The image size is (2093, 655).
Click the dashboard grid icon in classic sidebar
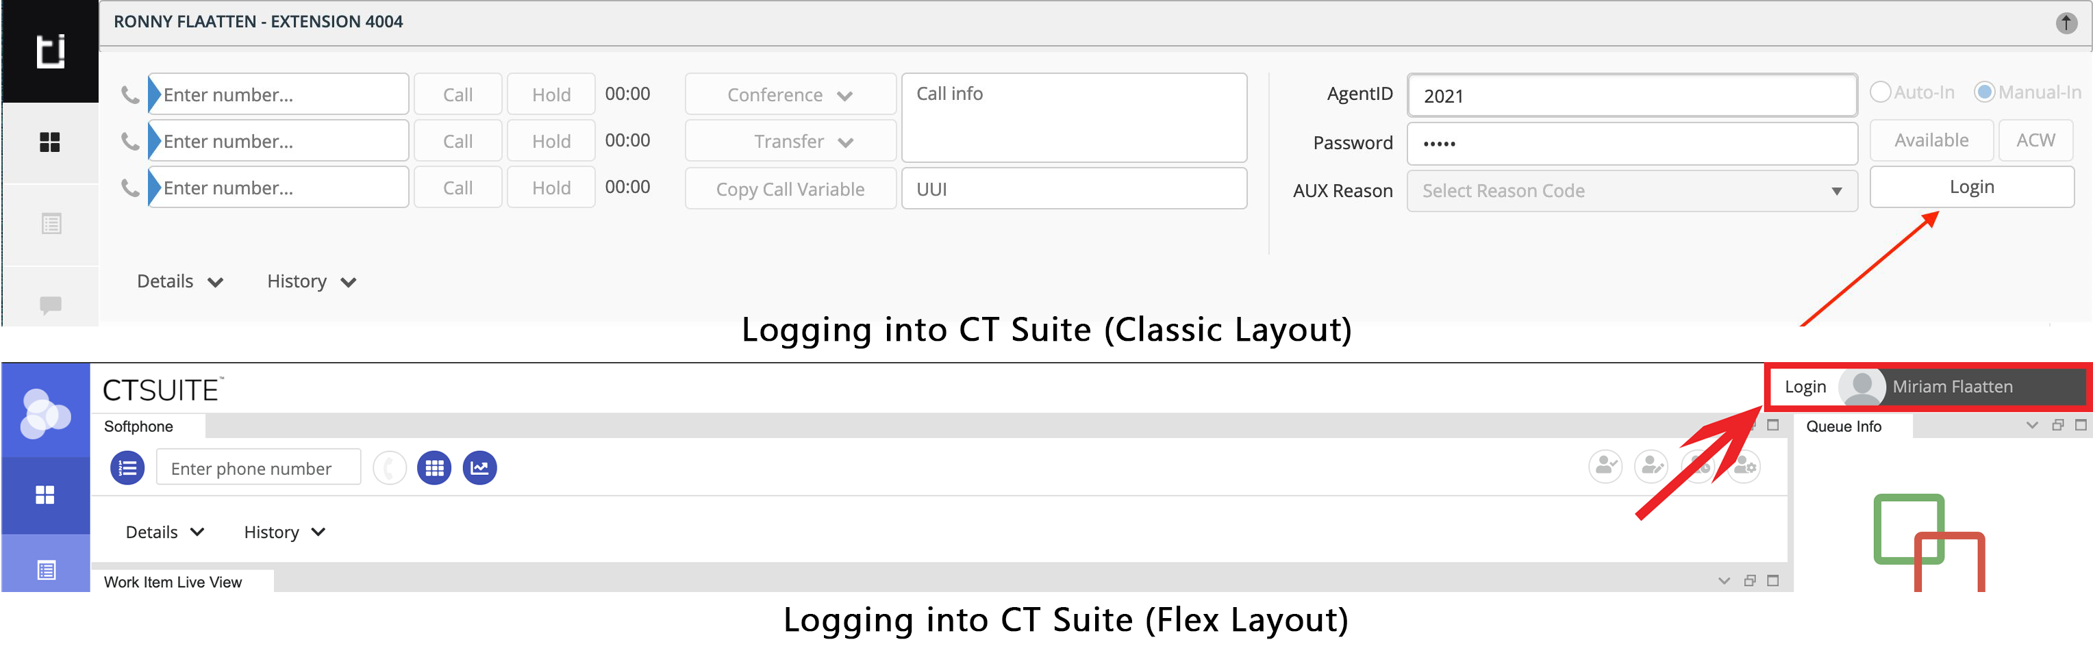(x=49, y=142)
